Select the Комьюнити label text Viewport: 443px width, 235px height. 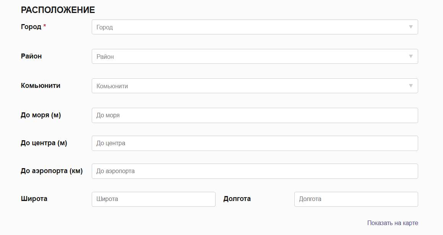coord(41,86)
